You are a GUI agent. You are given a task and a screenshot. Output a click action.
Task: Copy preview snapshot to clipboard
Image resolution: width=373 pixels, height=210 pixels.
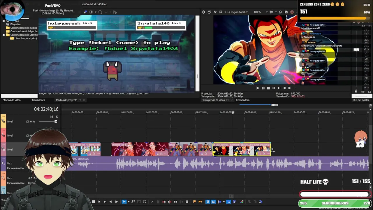point(280,12)
